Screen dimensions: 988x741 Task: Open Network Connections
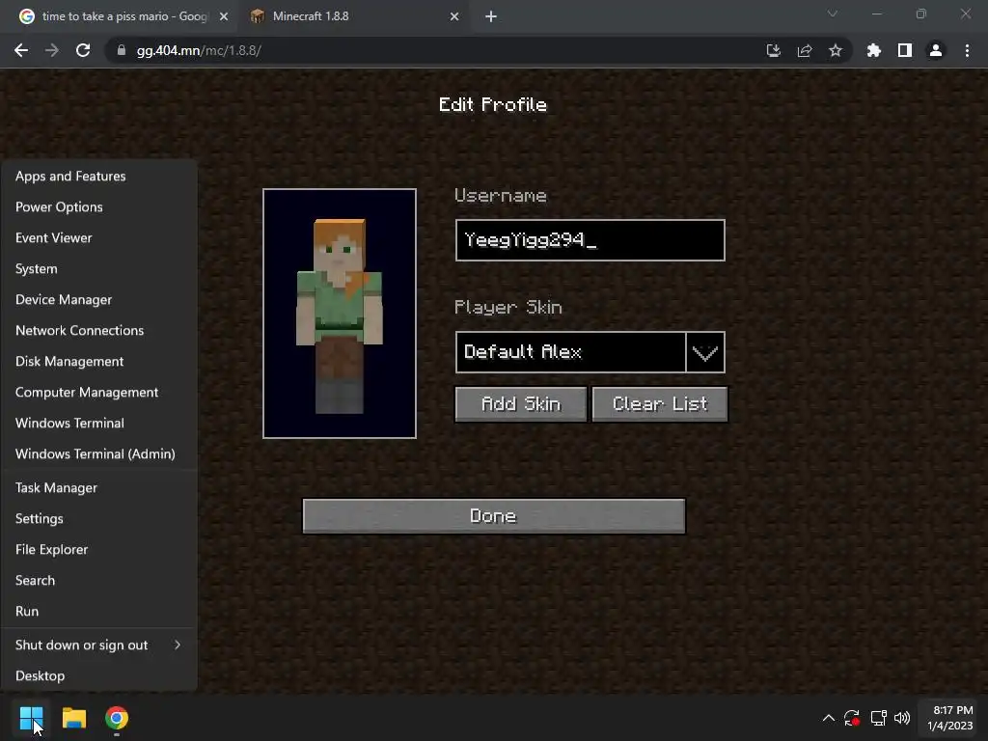coord(99,330)
